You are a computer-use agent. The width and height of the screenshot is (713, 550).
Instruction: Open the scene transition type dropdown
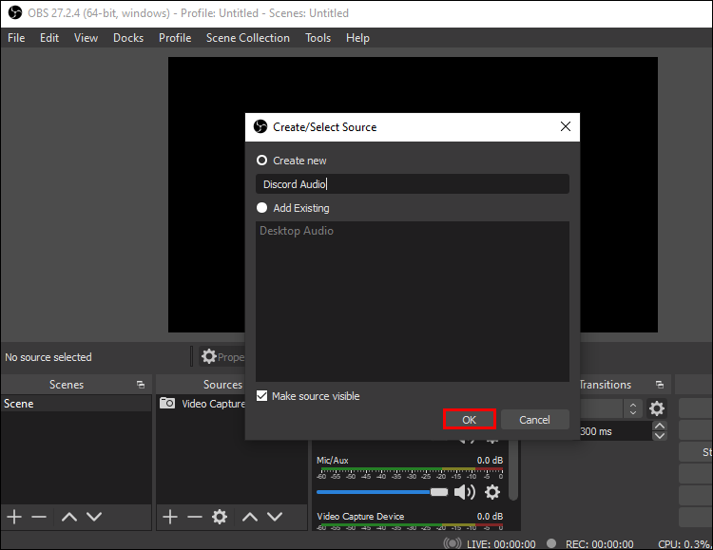click(x=632, y=408)
